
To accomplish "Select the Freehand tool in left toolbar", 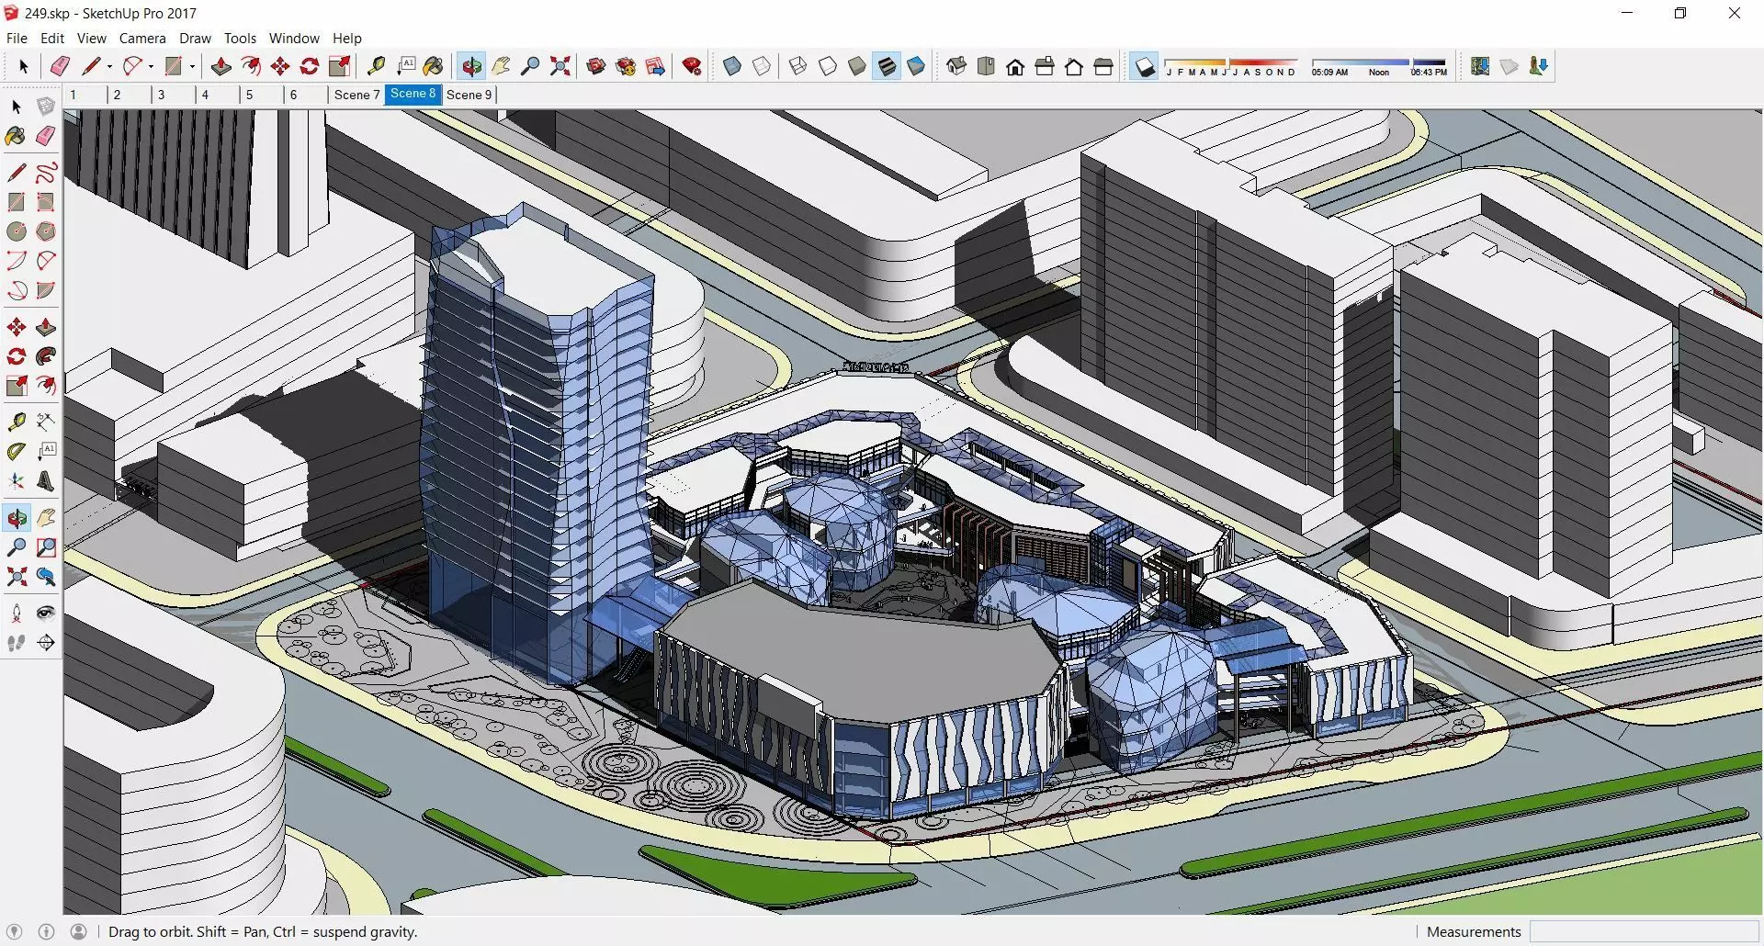I will coord(46,173).
